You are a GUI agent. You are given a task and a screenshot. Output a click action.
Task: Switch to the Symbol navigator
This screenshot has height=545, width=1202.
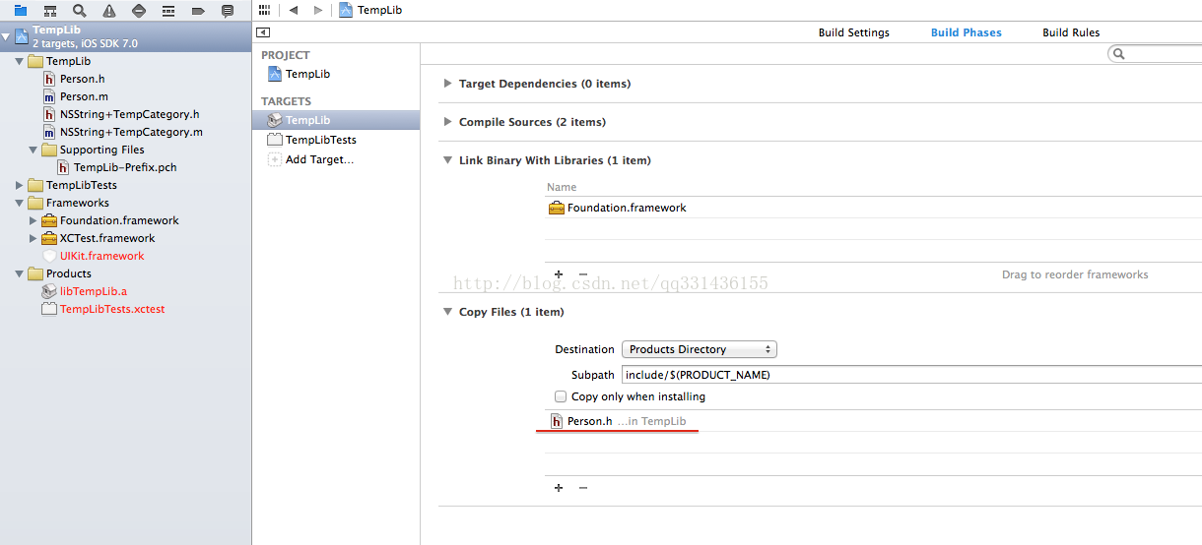tap(50, 11)
